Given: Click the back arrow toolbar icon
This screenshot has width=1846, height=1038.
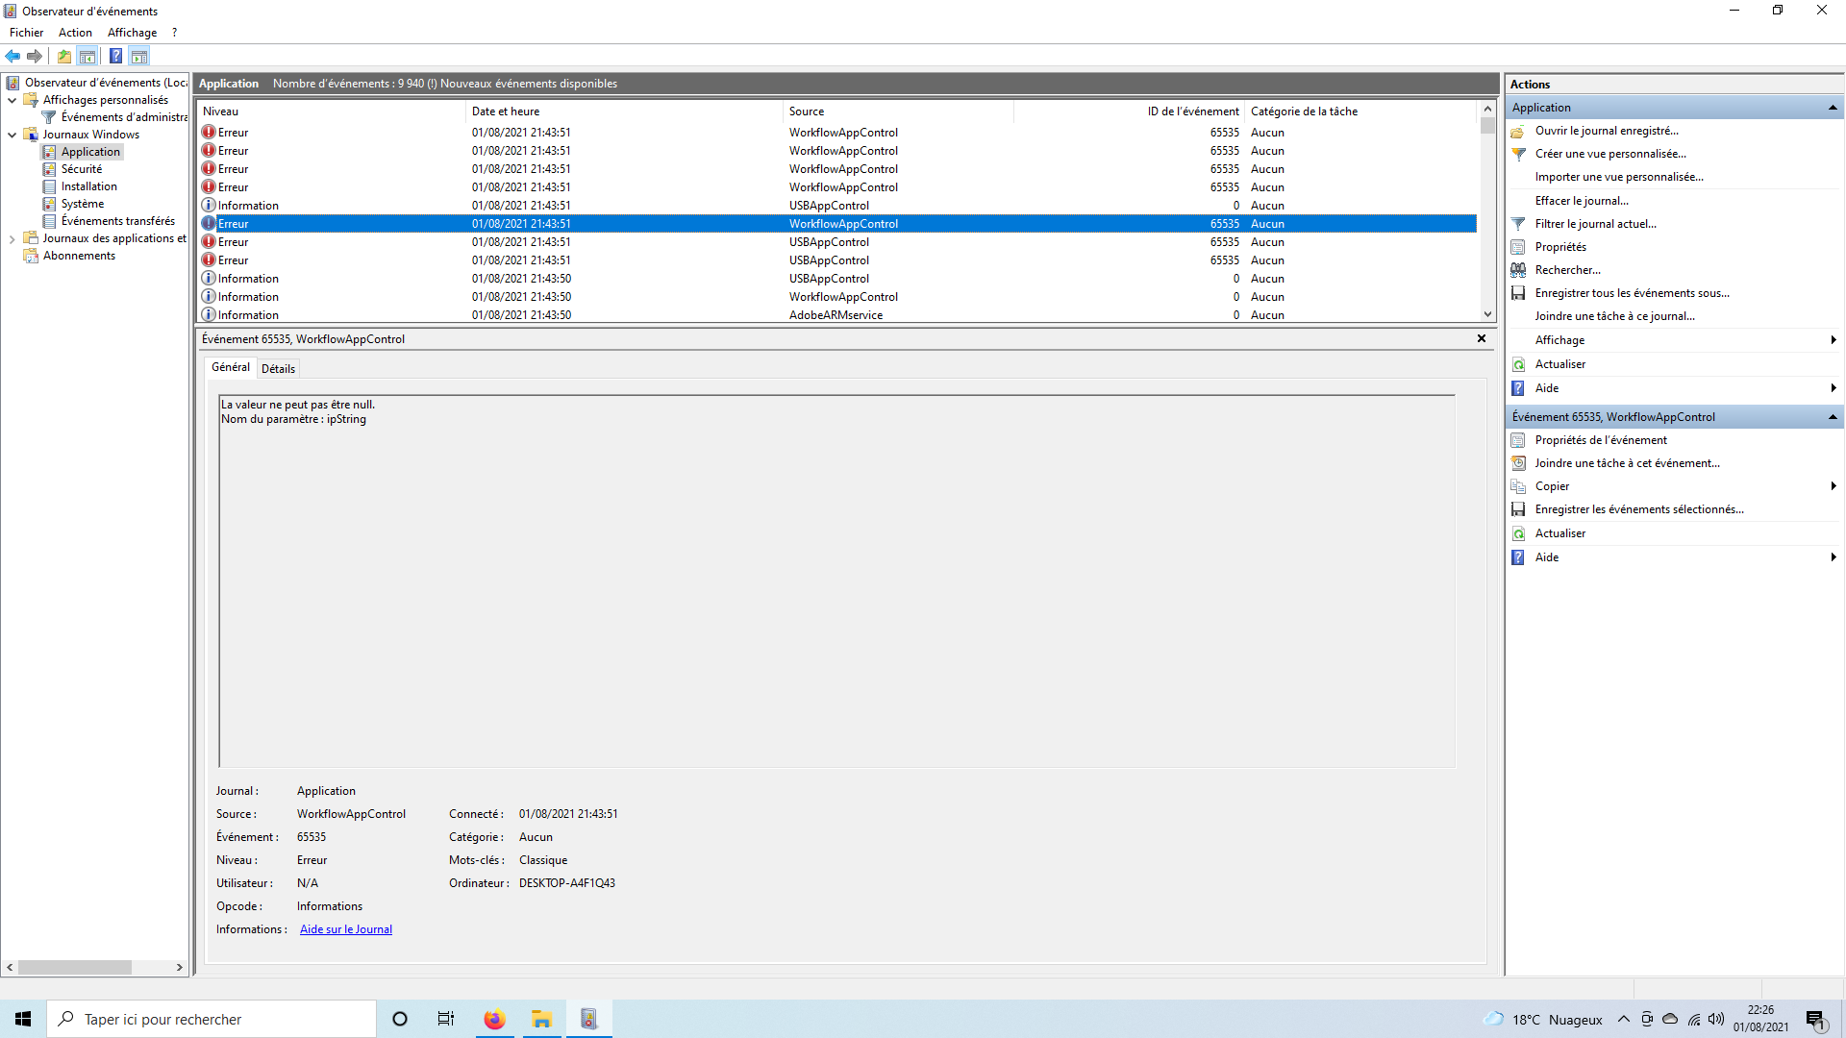Looking at the screenshot, I should (x=12, y=56).
